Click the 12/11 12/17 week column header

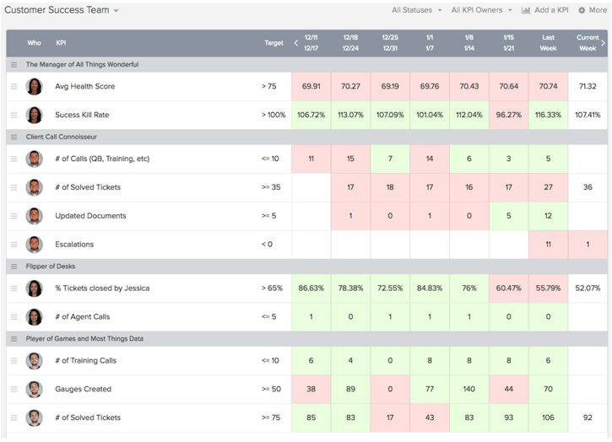[x=311, y=43]
